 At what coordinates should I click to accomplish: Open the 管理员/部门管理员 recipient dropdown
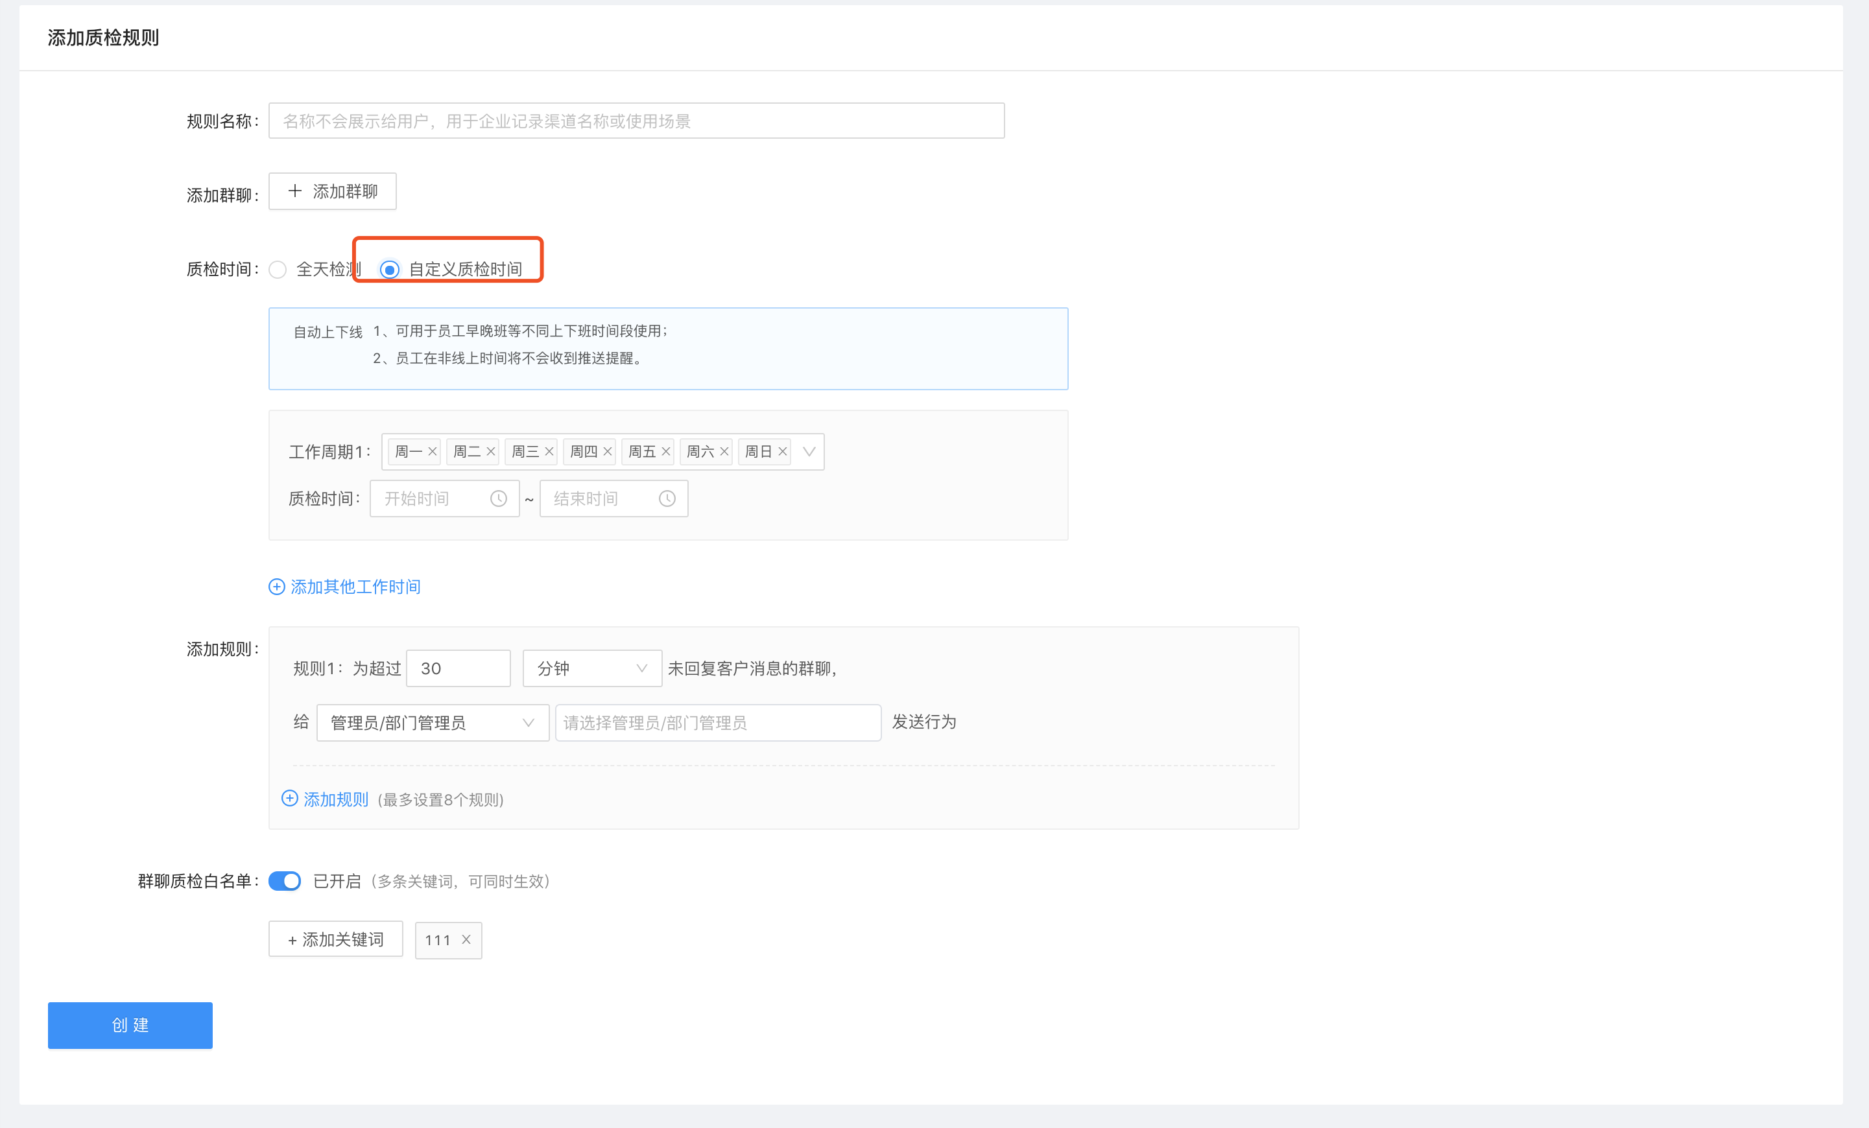433,722
